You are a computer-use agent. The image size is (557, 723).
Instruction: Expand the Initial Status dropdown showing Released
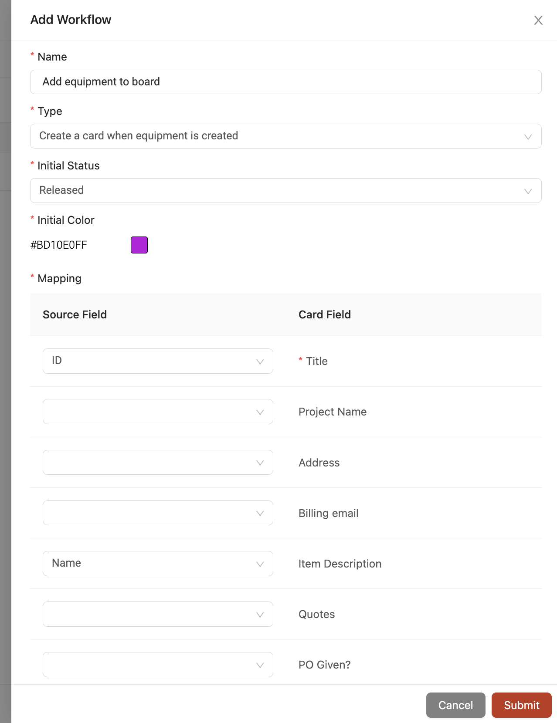click(x=286, y=190)
